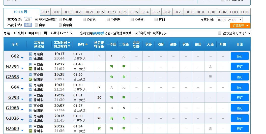Book train G7600 with 预订 button

click(x=240, y=129)
